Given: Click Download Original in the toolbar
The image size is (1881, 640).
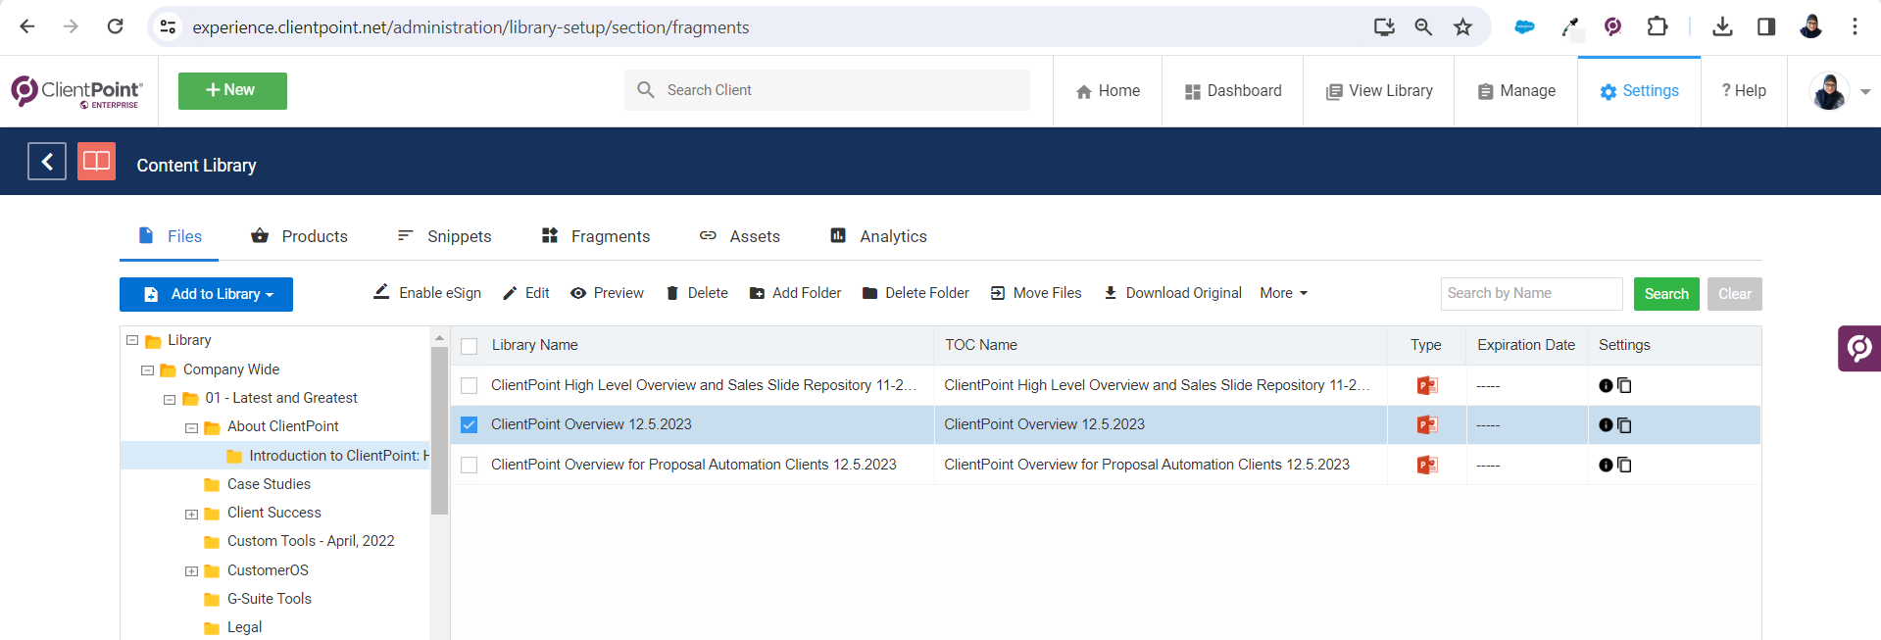Looking at the screenshot, I should tap(1172, 293).
